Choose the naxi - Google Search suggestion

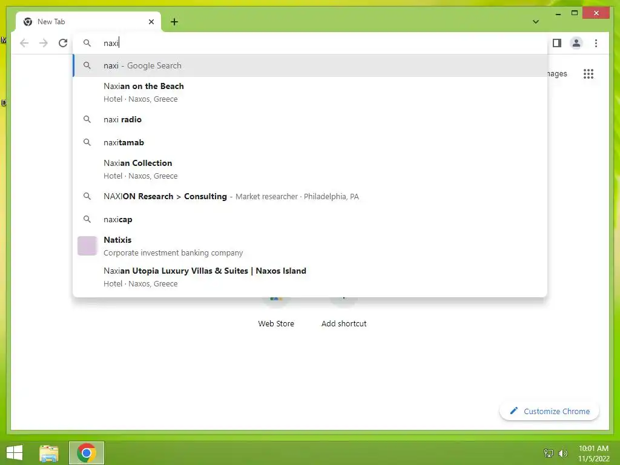coord(311,65)
